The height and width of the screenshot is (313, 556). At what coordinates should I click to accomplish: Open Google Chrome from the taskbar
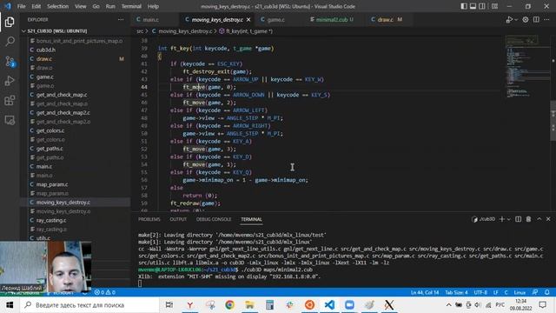[x=229, y=305]
